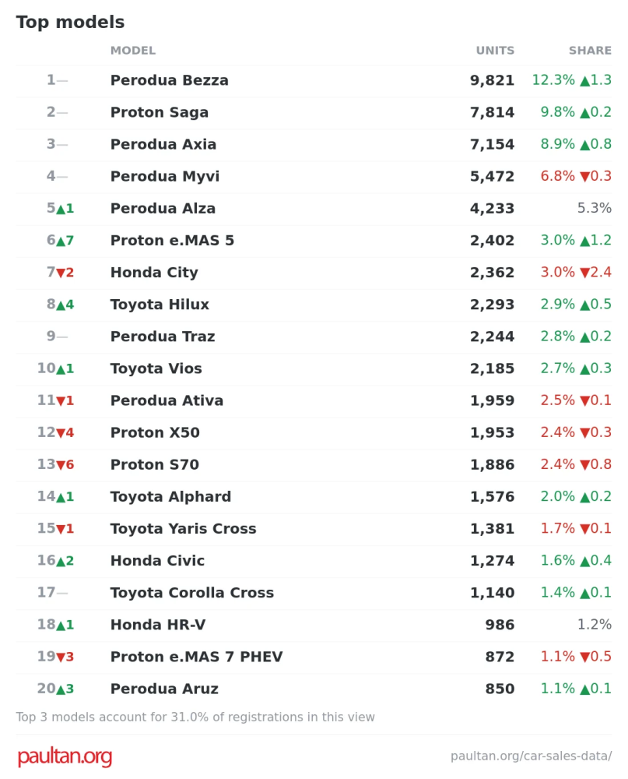Viewport: 628px width, 779px height.
Task: Click the red share arrow for Perodua Myvi
Action: click(x=584, y=176)
